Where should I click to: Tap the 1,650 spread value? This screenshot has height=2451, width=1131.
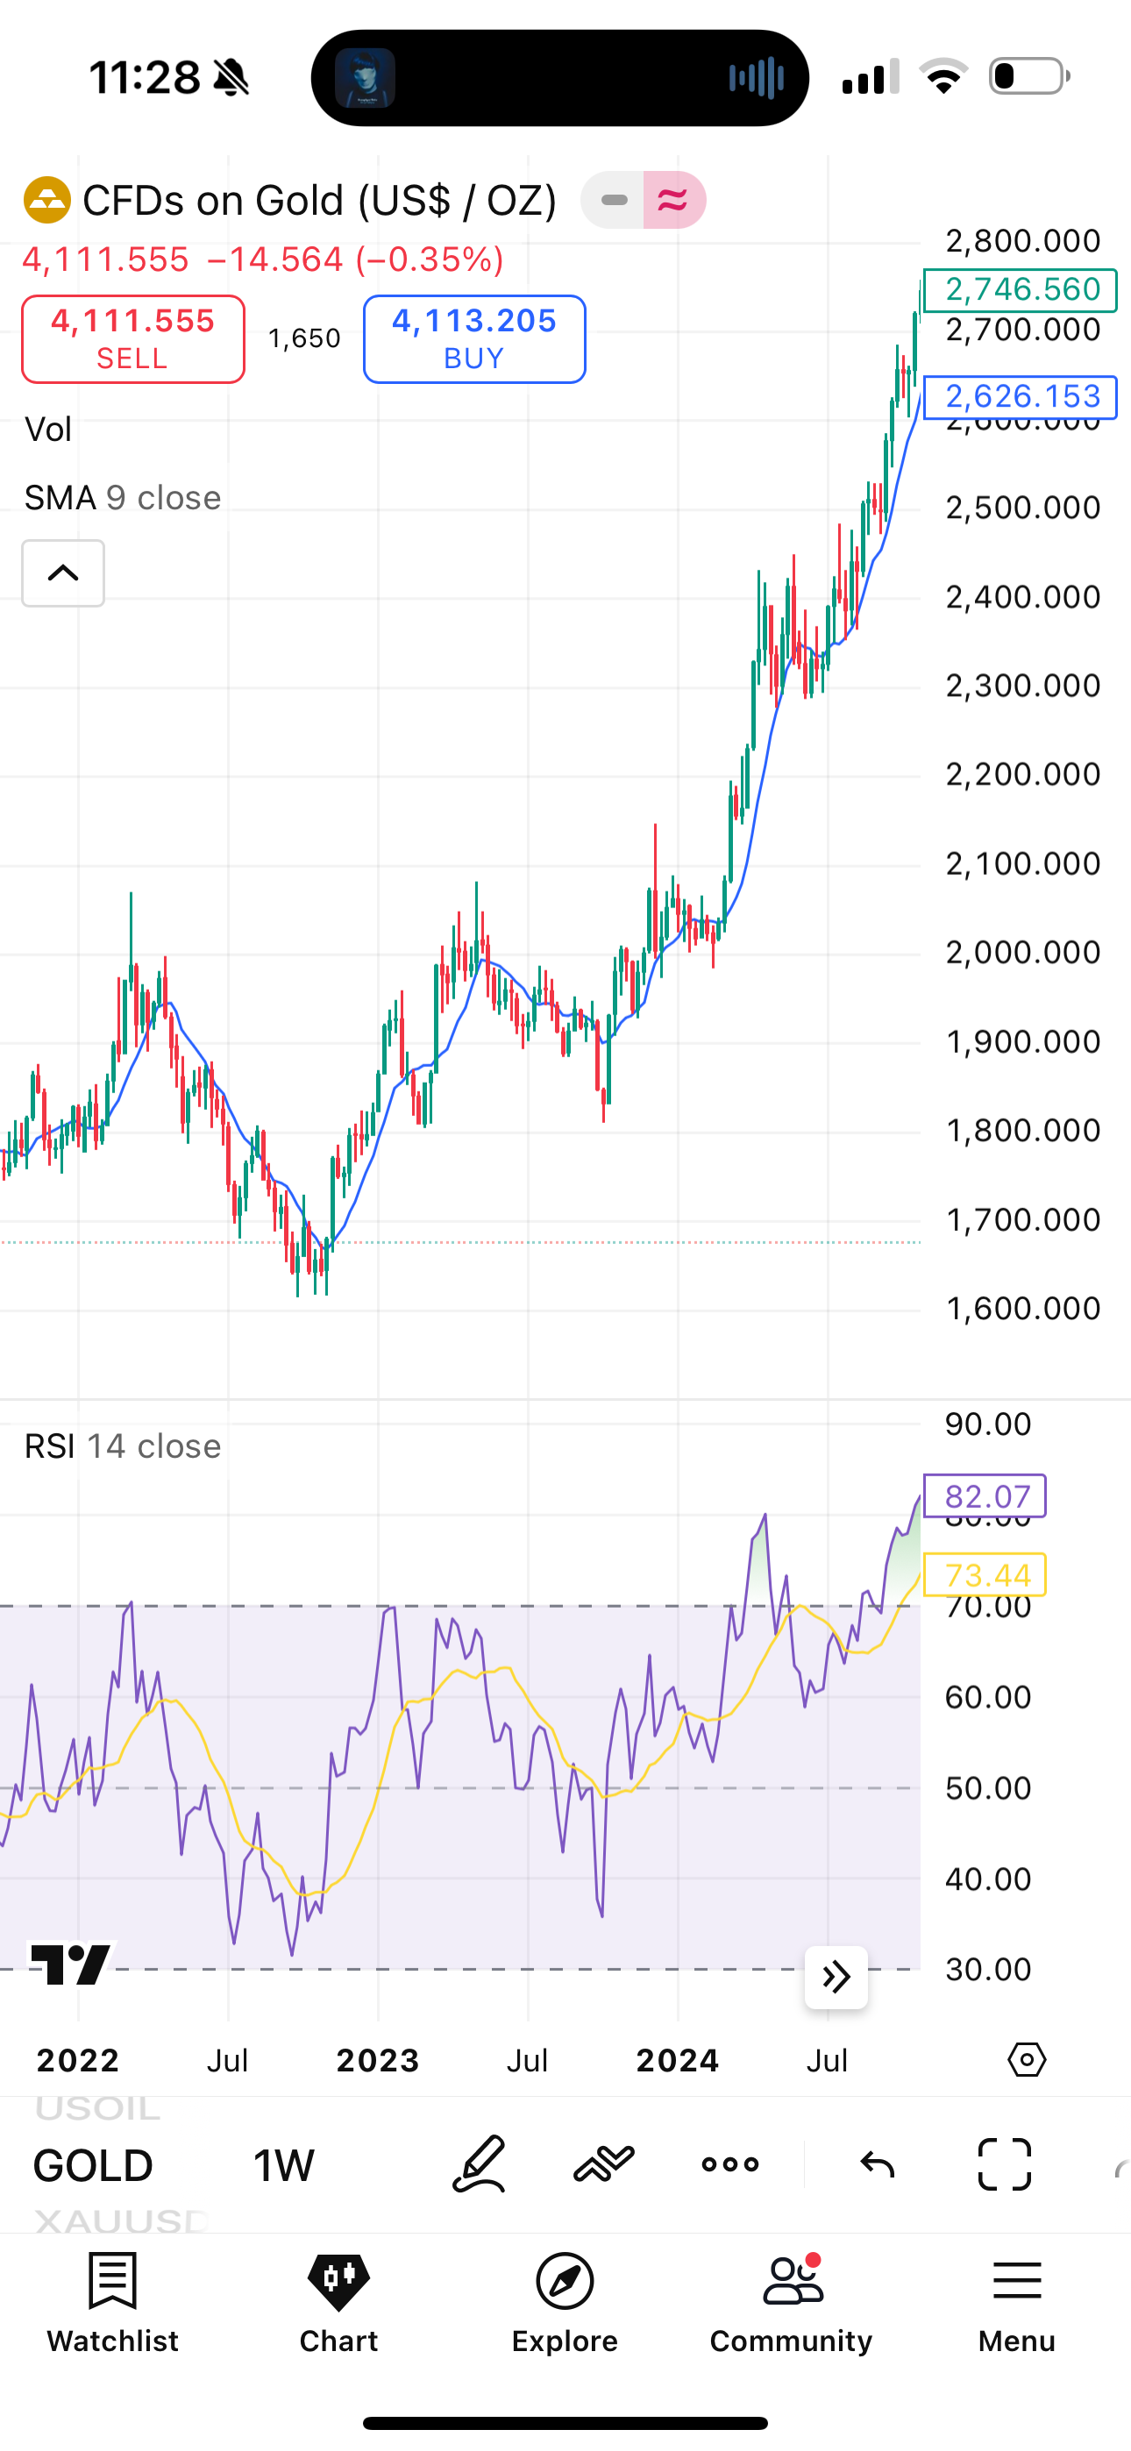[x=304, y=338]
